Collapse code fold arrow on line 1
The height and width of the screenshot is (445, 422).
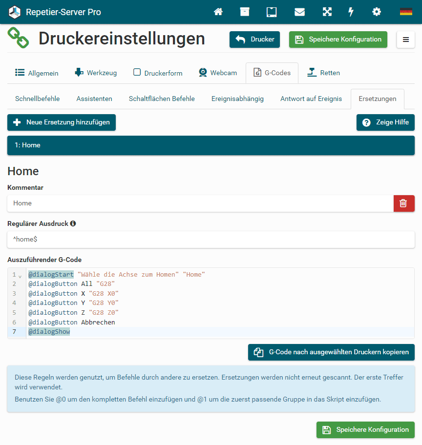(20, 276)
